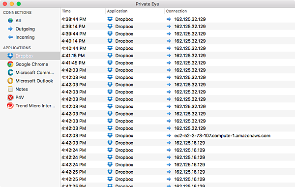Viewport: 295px width, 187px height.
Task: Click Dropbox icon in 4:38:44 PM row
Action: click(x=110, y=19)
